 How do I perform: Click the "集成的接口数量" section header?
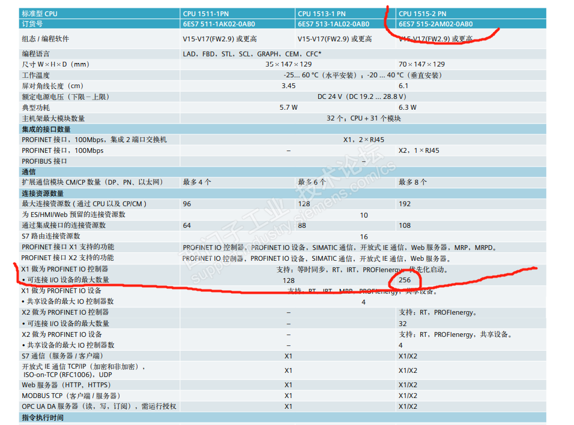[x=46, y=129]
